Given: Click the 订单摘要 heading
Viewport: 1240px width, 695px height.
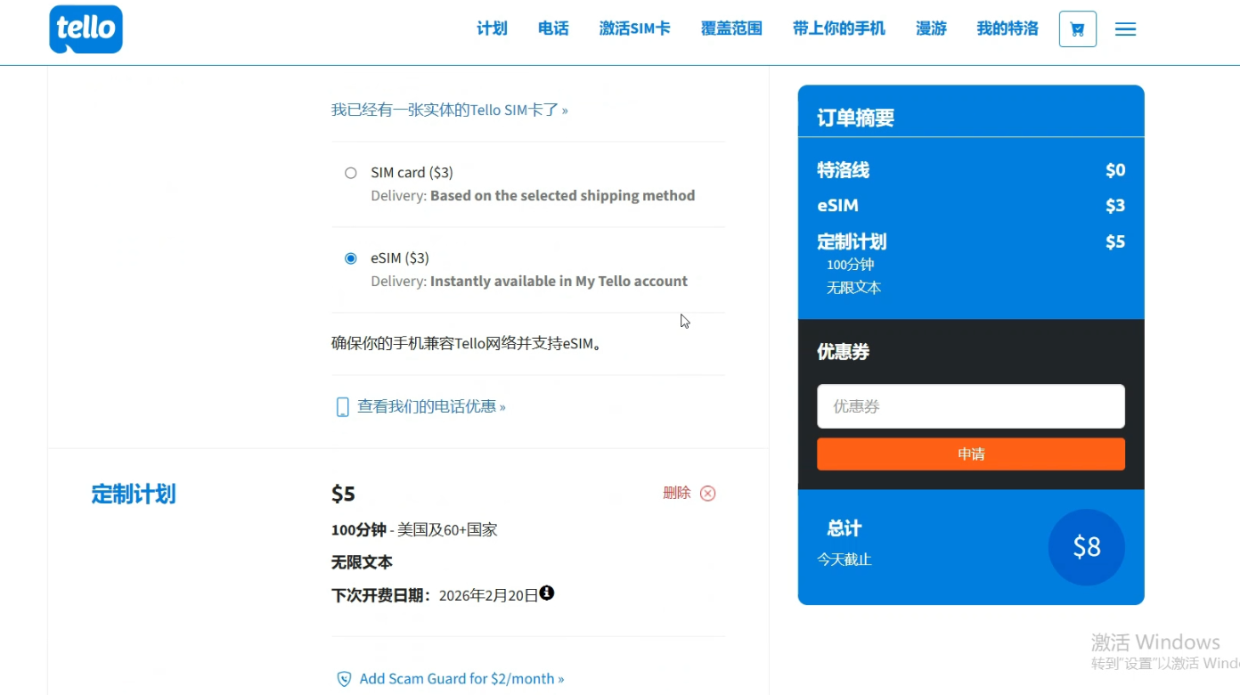Looking at the screenshot, I should (856, 118).
